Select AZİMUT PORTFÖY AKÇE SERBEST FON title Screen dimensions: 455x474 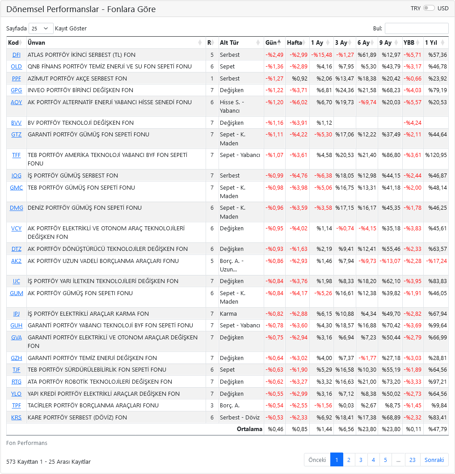pos(77,79)
